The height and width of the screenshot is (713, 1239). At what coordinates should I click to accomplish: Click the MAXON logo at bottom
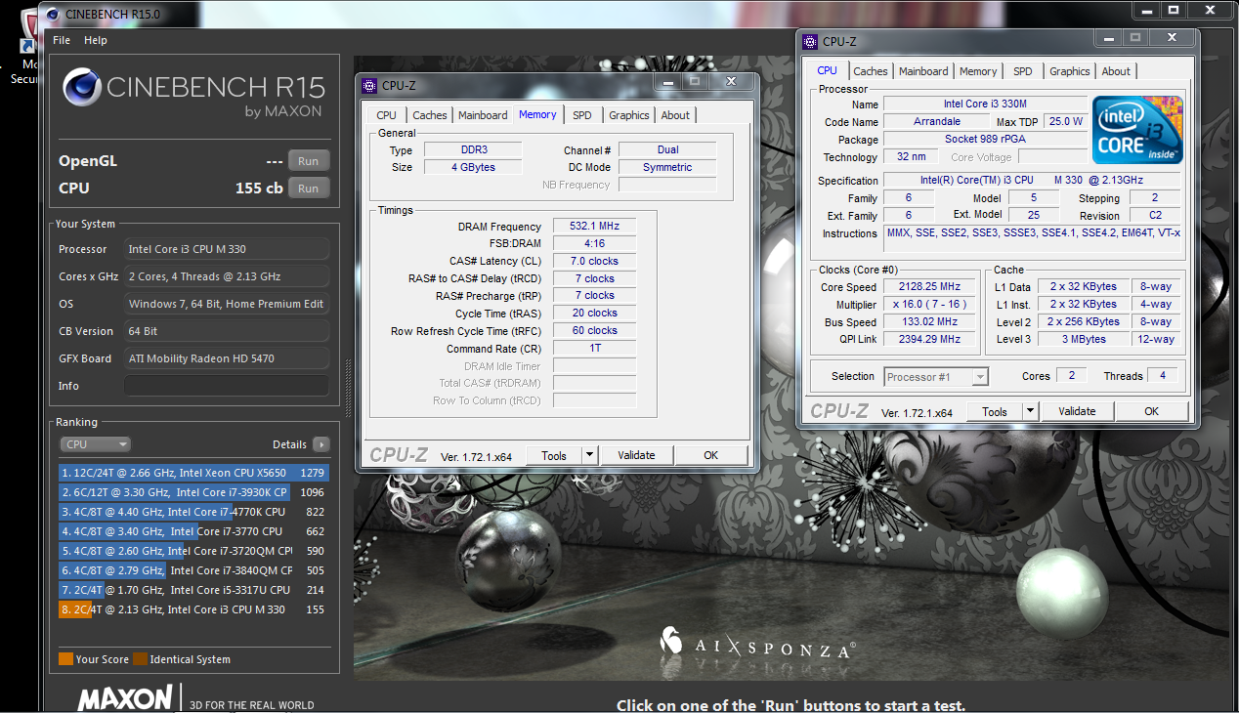pyautogui.click(x=125, y=699)
